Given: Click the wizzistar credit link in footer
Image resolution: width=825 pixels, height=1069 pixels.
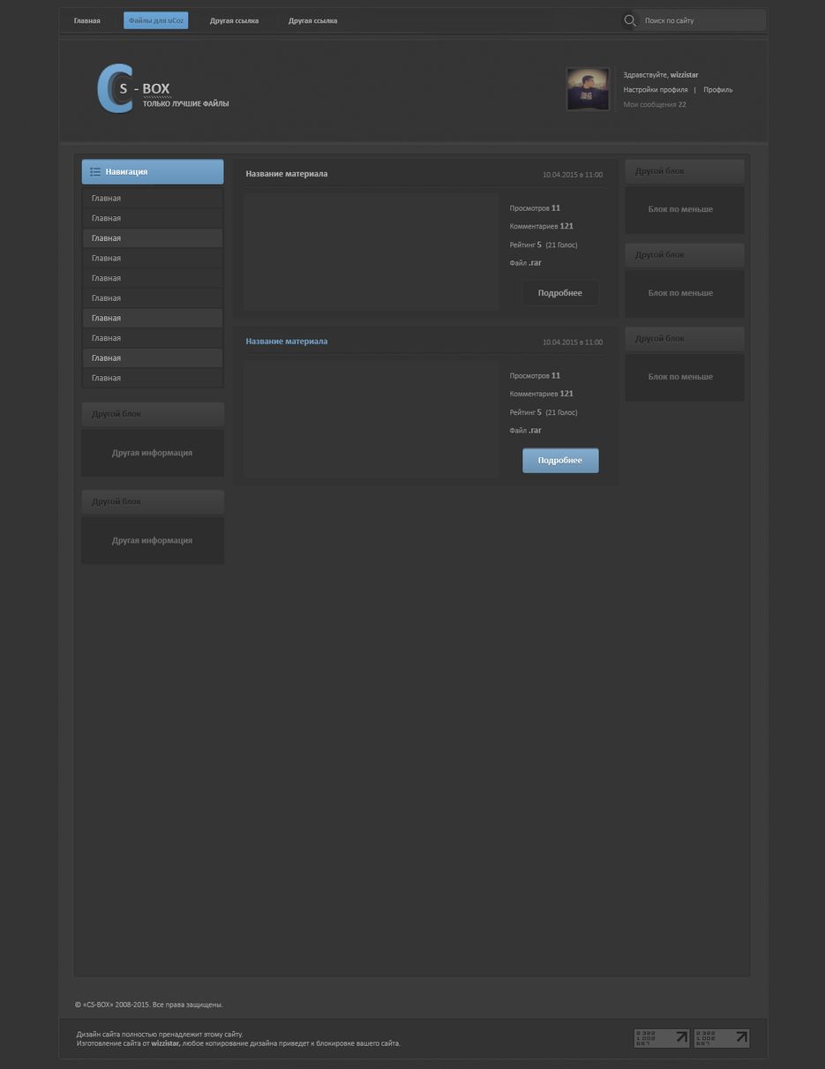Looking at the screenshot, I should pos(165,1043).
